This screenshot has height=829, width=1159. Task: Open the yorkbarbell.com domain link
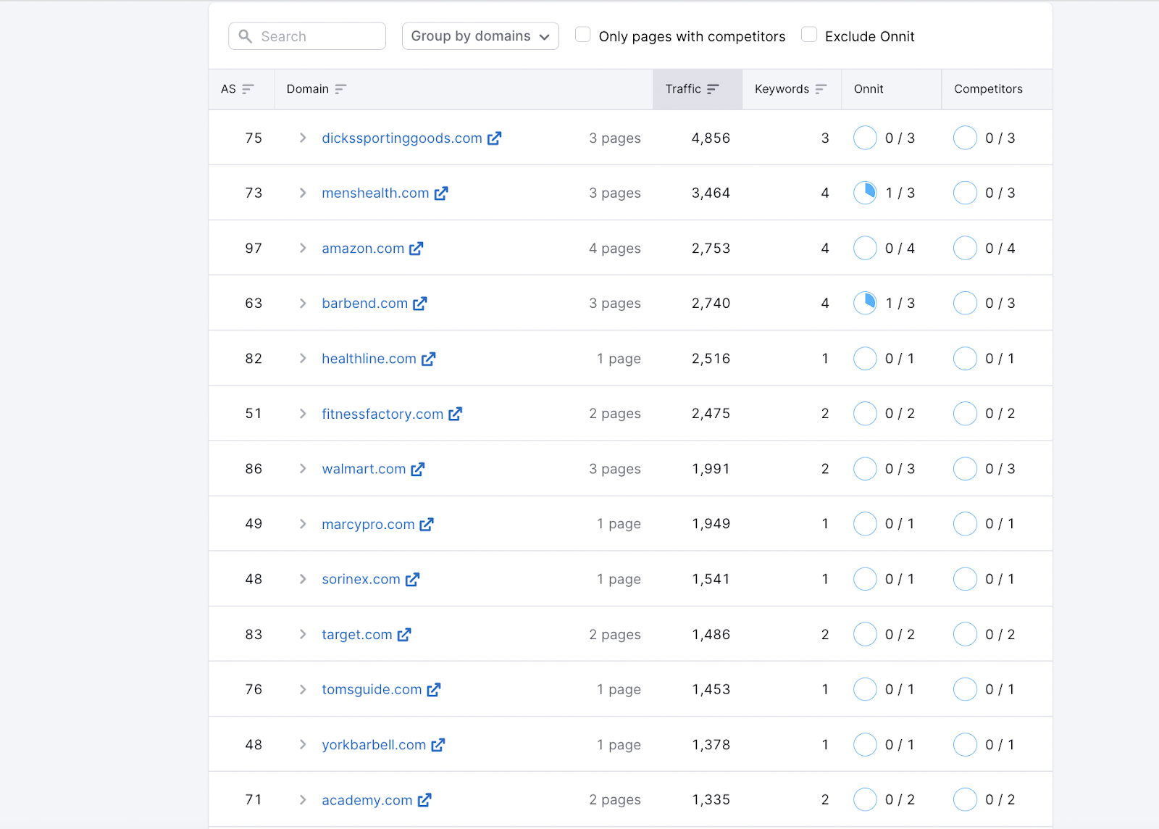click(374, 745)
